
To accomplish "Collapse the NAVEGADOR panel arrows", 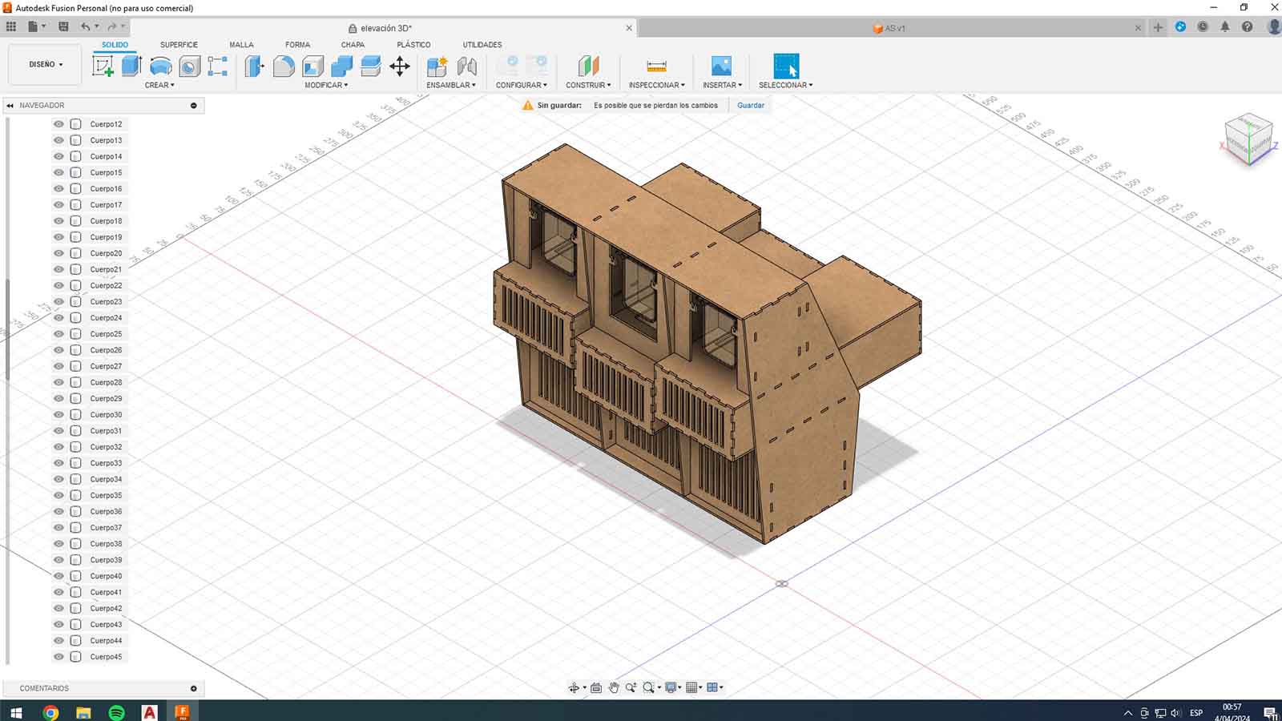I will pyautogui.click(x=10, y=105).
